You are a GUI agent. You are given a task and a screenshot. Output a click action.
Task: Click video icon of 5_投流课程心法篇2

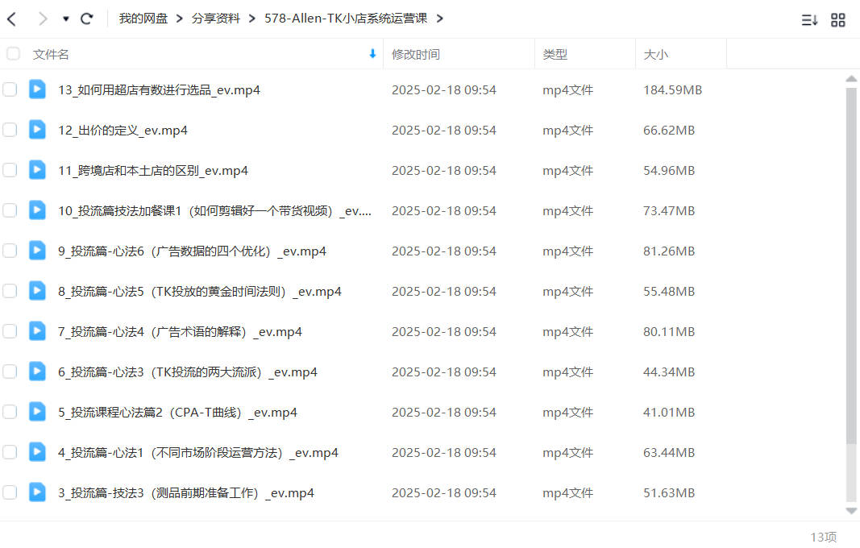[x=37, y=412]
